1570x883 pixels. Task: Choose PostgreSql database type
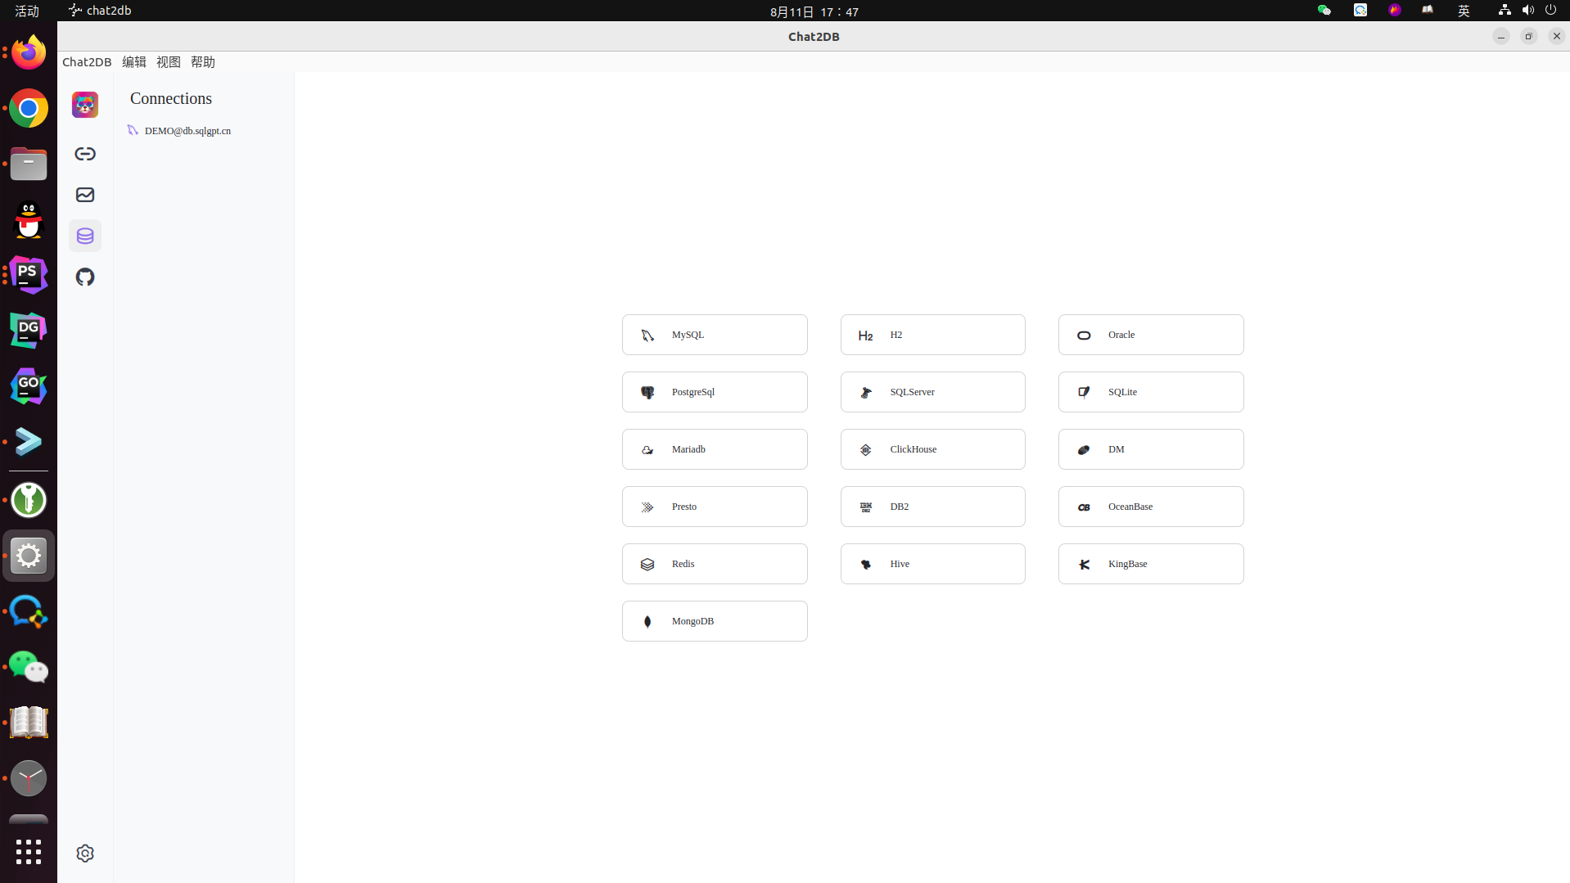(x=715, y=391)
